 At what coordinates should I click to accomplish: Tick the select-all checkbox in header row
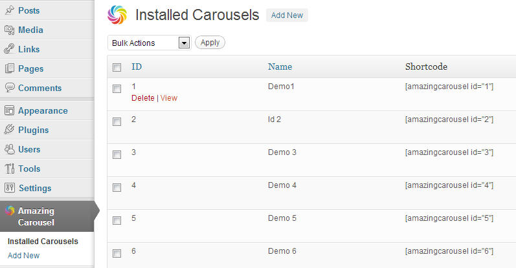117,67
